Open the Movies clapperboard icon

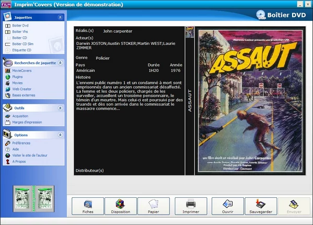coord(8,83)
